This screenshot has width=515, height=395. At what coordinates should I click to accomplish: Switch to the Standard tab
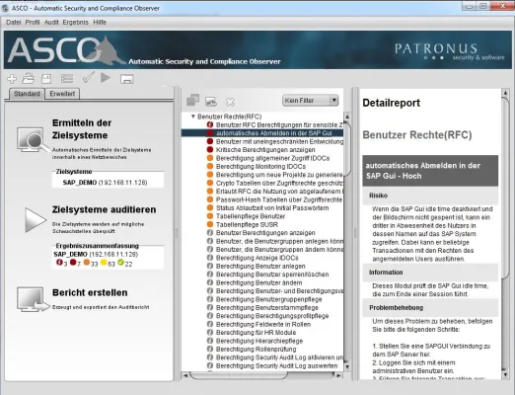click(27, 94)
